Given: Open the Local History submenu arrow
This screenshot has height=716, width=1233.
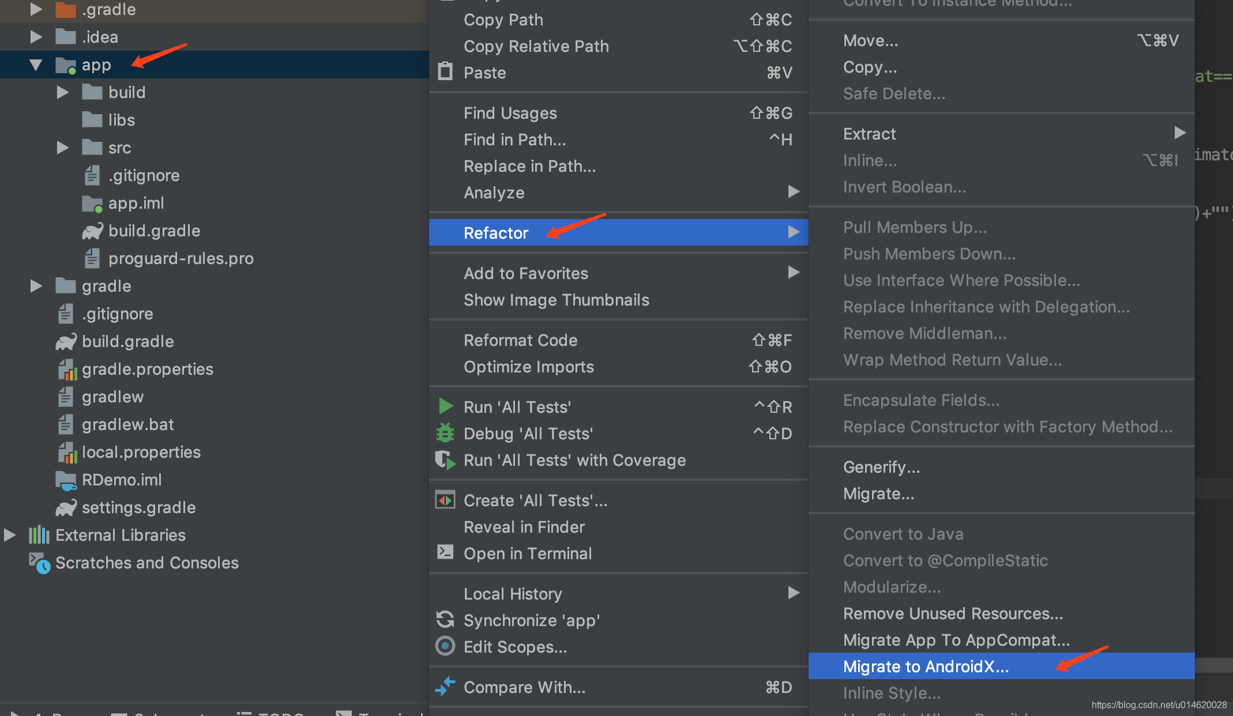Looking at the screenshot, I should [794, 593].
